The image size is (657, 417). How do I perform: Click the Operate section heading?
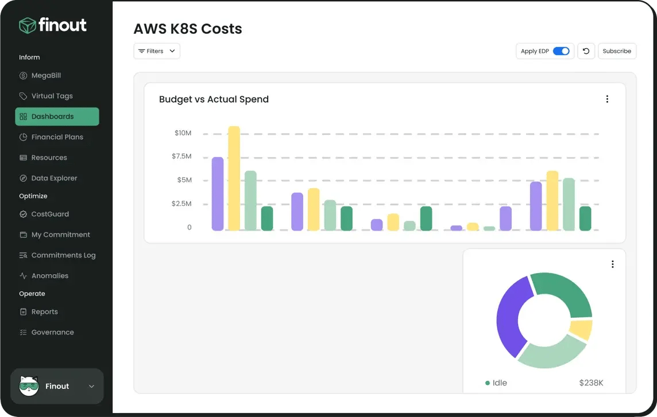tap(32, 294)
